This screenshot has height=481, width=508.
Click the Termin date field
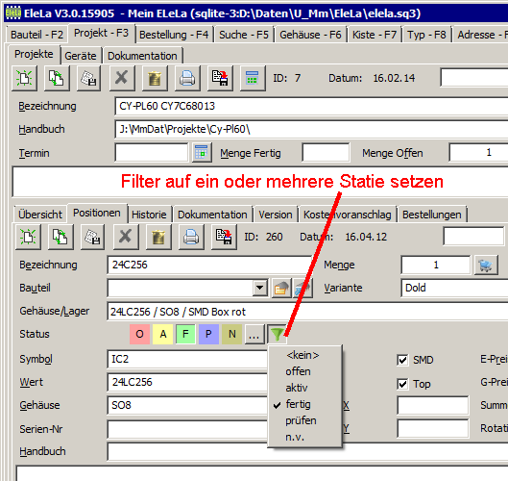152,152
